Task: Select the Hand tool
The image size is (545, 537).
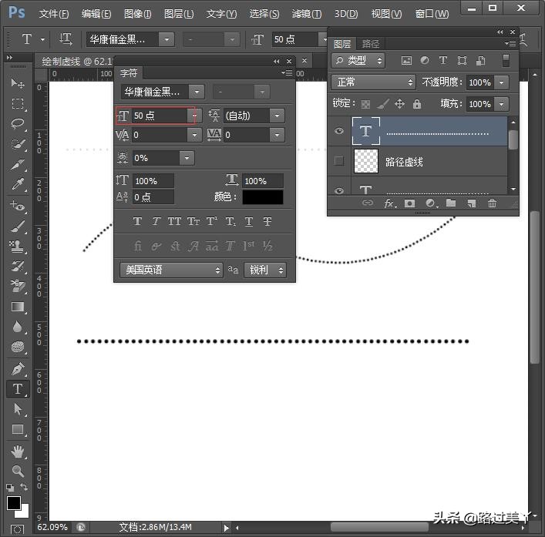Action: click(x=18, y=451)
